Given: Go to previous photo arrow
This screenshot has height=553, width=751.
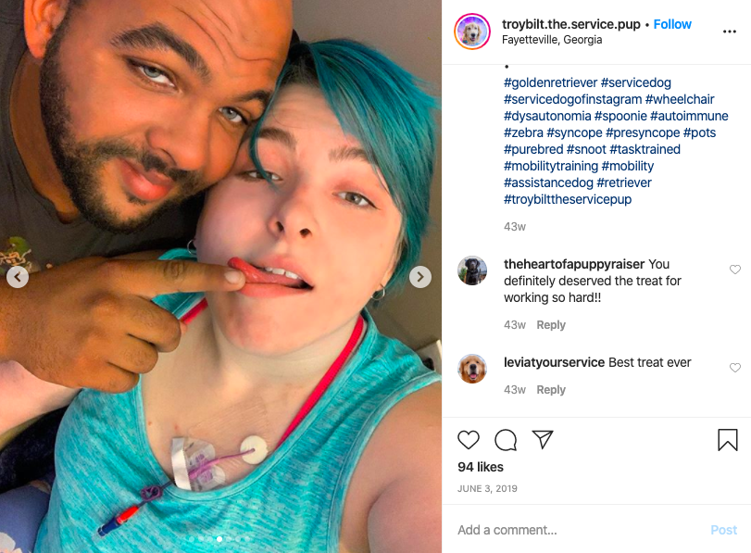Looking at the screenshot, I should (x=18, y=277).
